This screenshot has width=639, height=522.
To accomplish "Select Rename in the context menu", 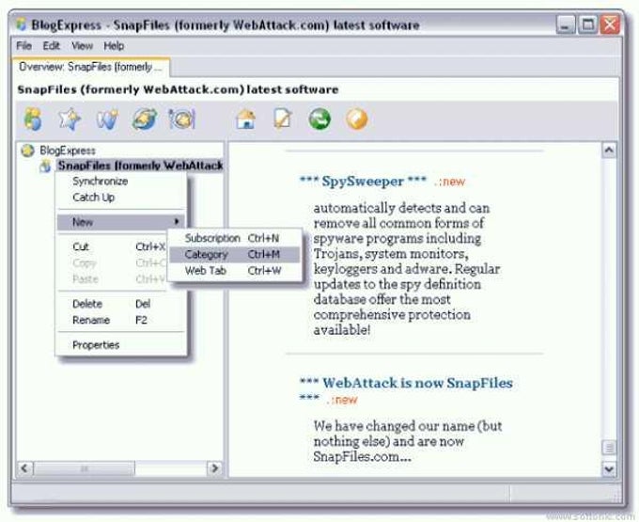I will point(121,320).
